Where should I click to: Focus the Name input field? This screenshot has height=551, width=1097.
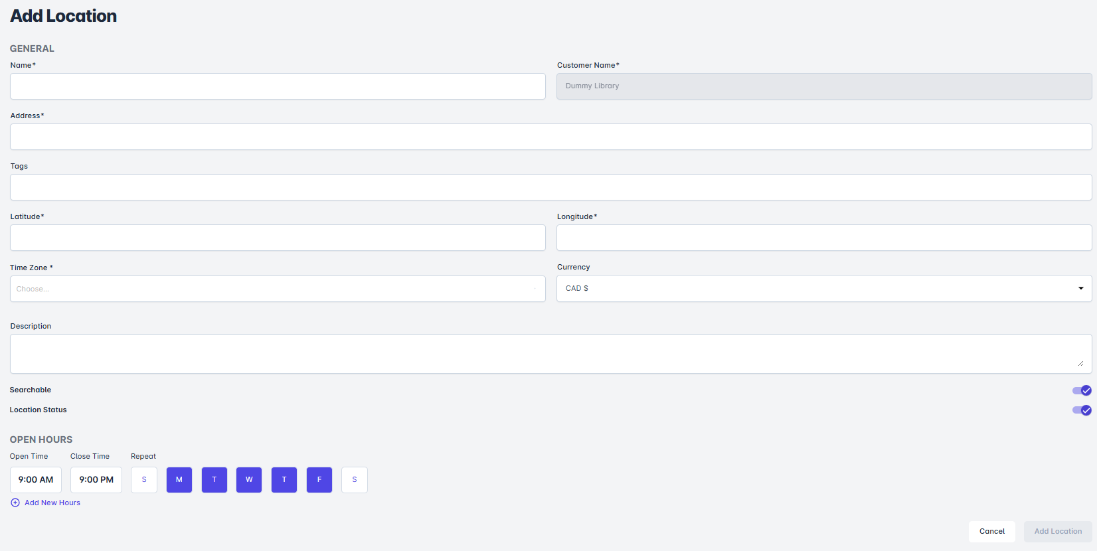(x=278, y=86)
